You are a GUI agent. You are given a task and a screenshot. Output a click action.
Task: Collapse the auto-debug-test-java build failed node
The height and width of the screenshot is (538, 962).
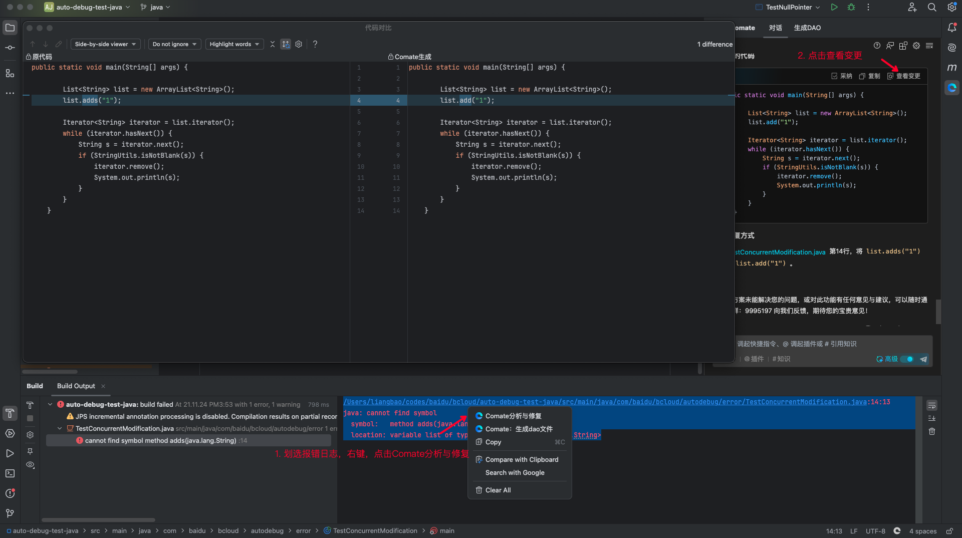[50, 404]
